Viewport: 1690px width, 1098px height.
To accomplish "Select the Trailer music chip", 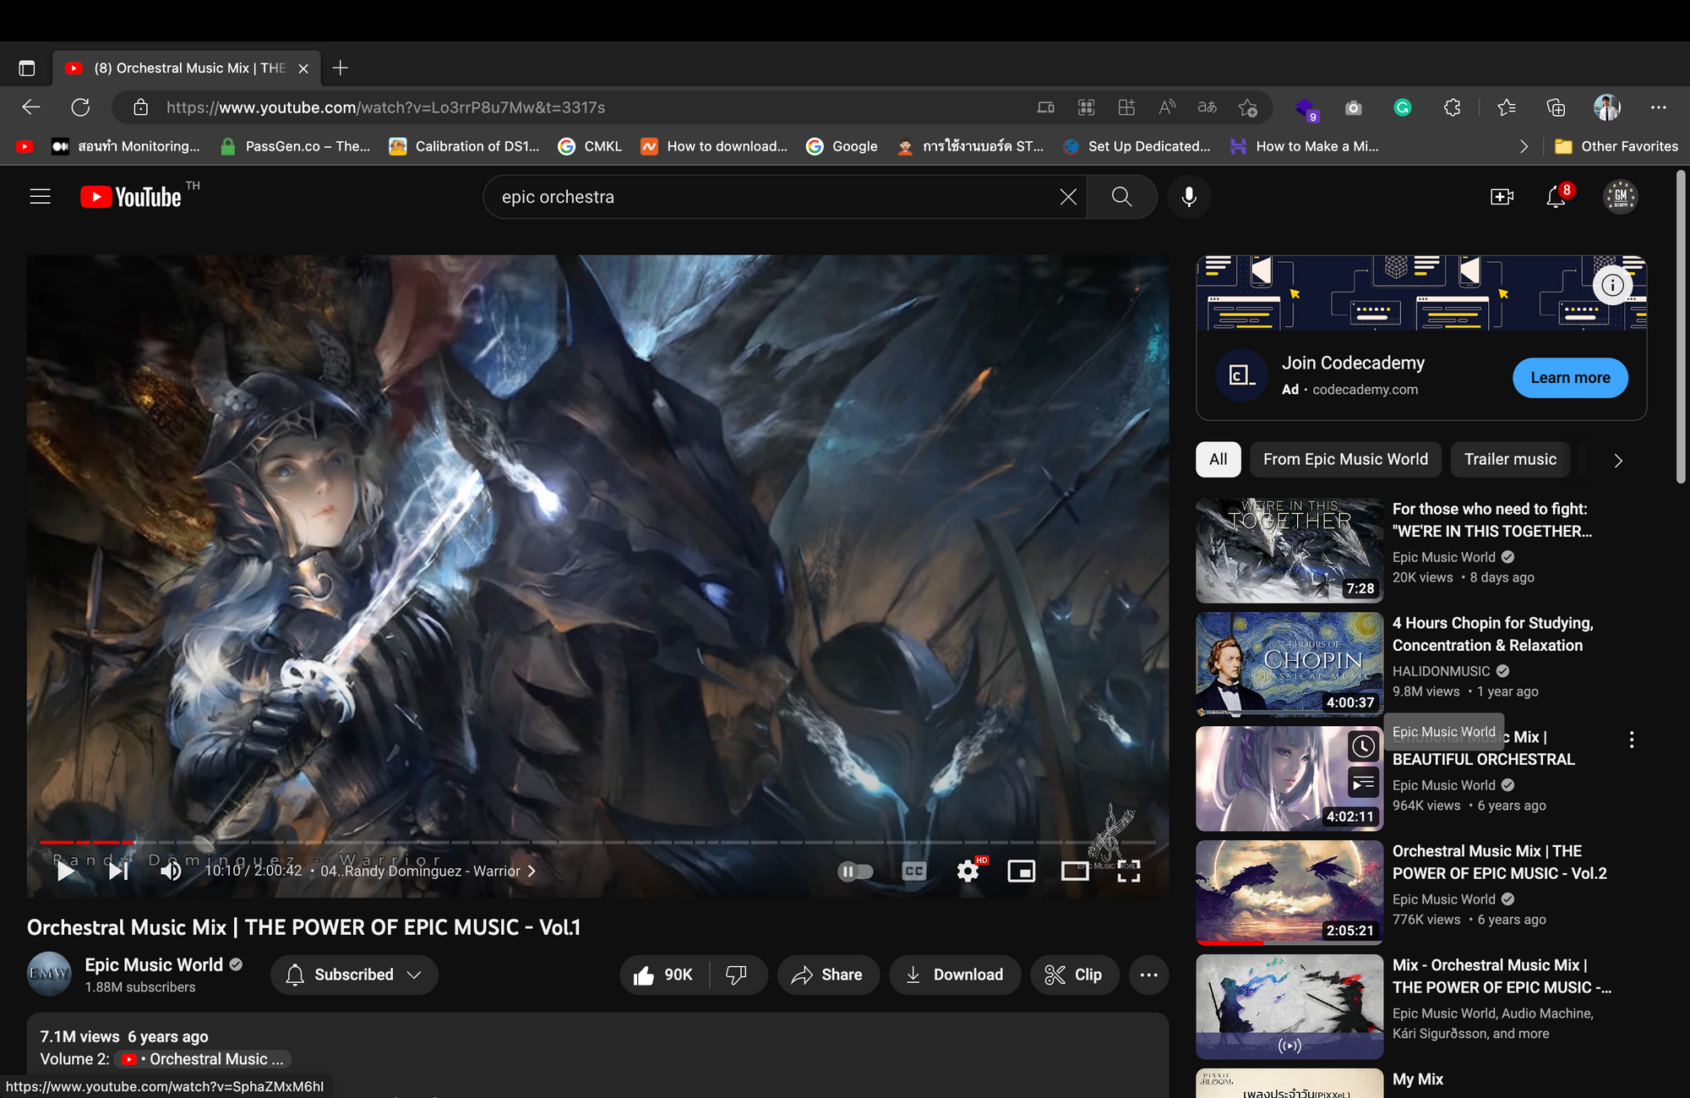I will [1510, 459].
